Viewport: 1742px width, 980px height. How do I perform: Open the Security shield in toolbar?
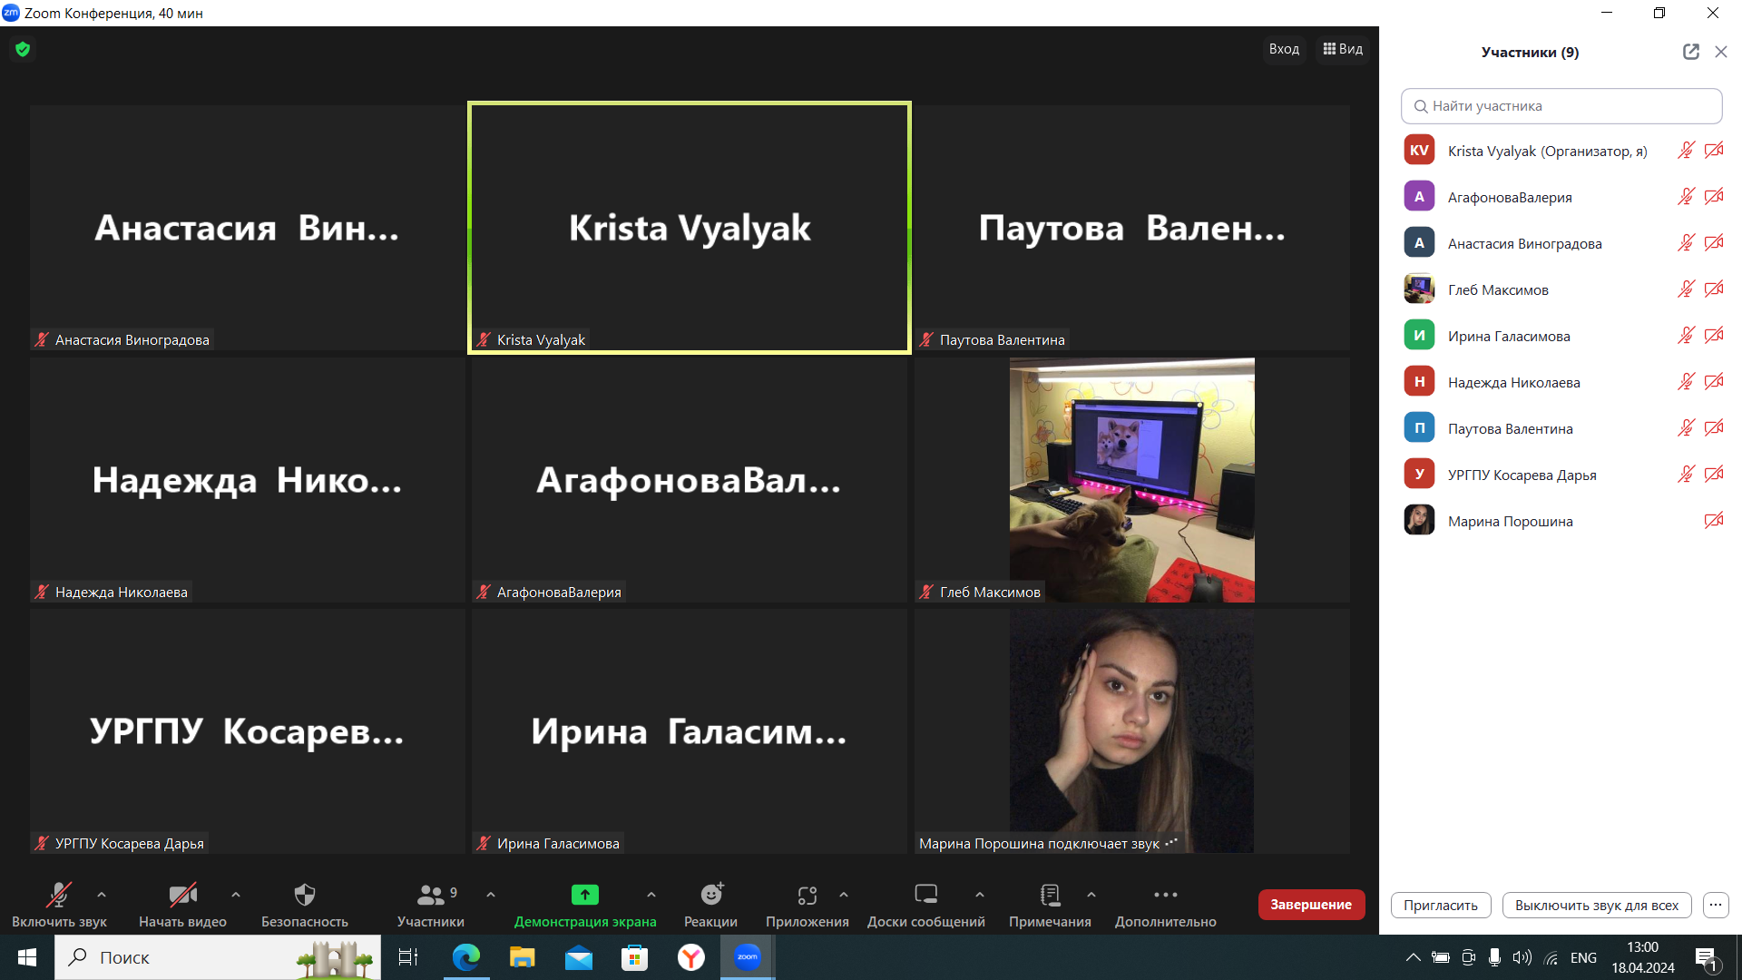(x=305, y=896)
